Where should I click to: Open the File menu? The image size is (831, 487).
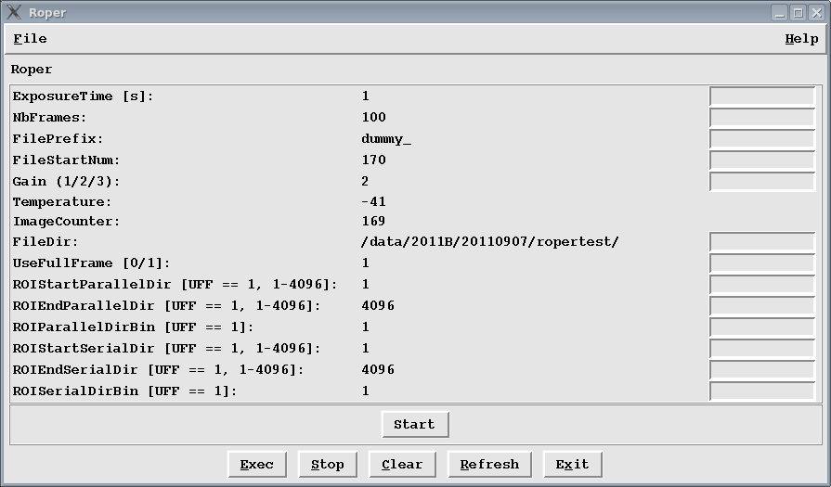point(31,39)
